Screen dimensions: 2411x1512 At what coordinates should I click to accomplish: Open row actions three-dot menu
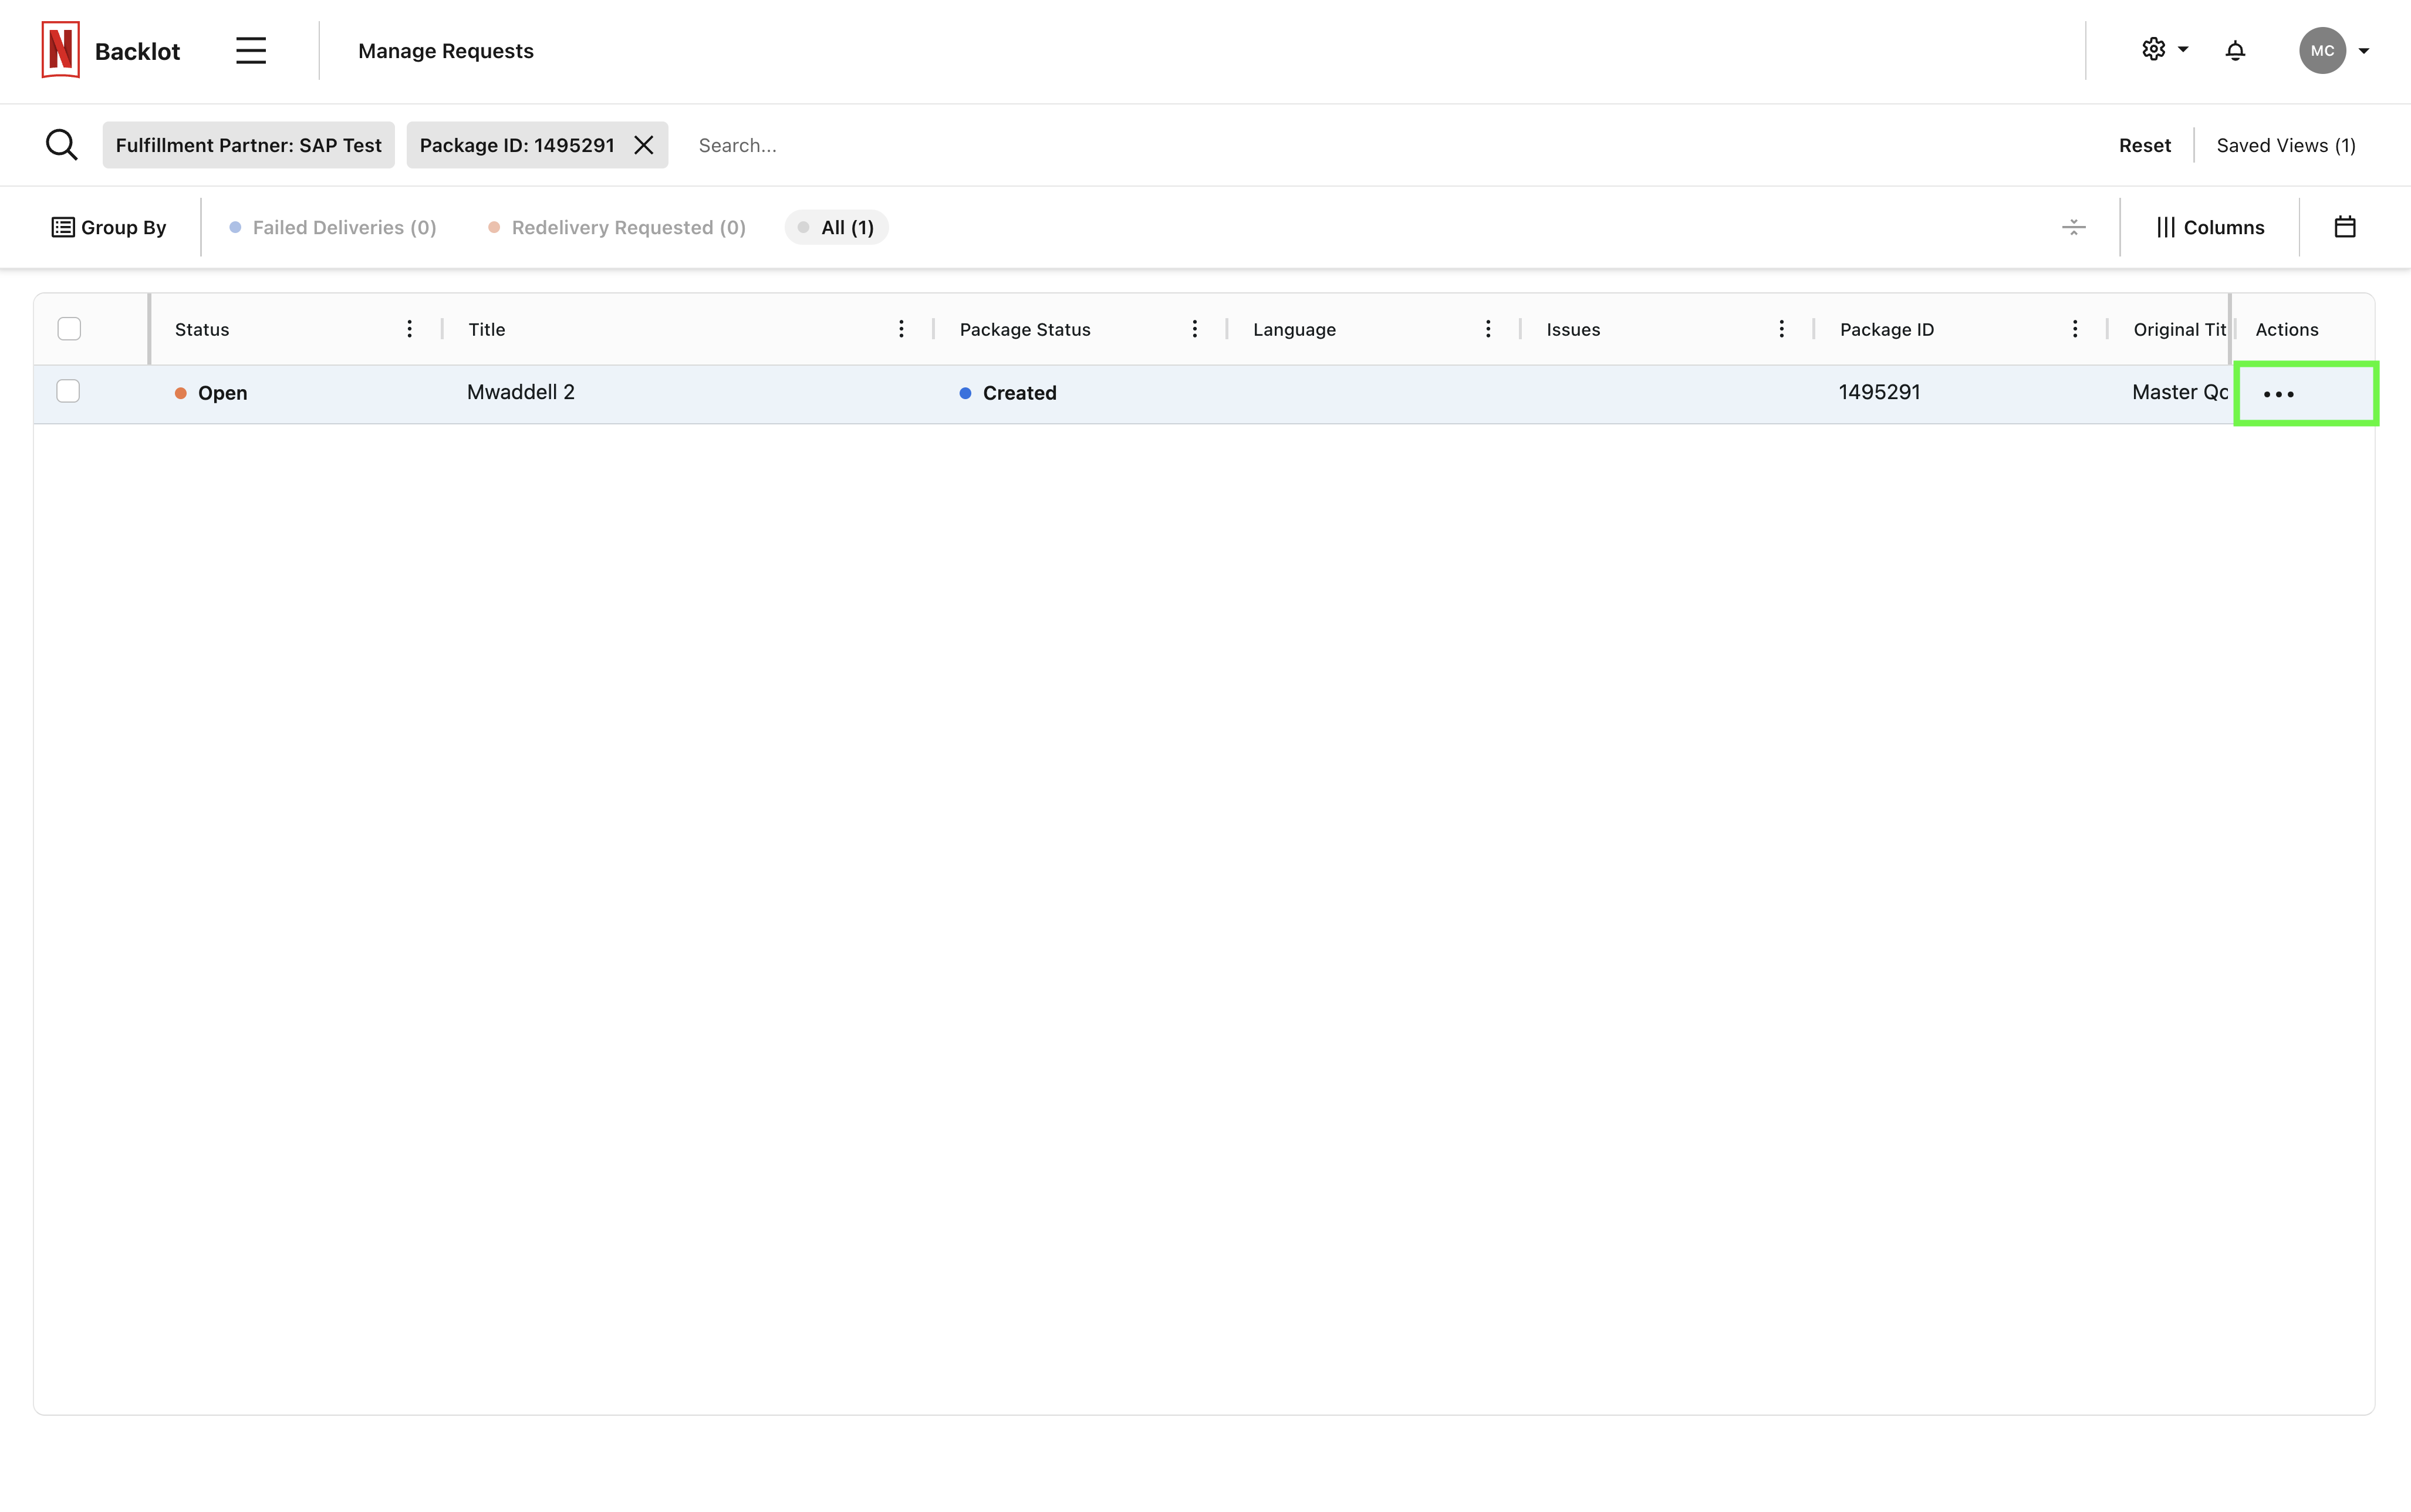pos(2278,394)
